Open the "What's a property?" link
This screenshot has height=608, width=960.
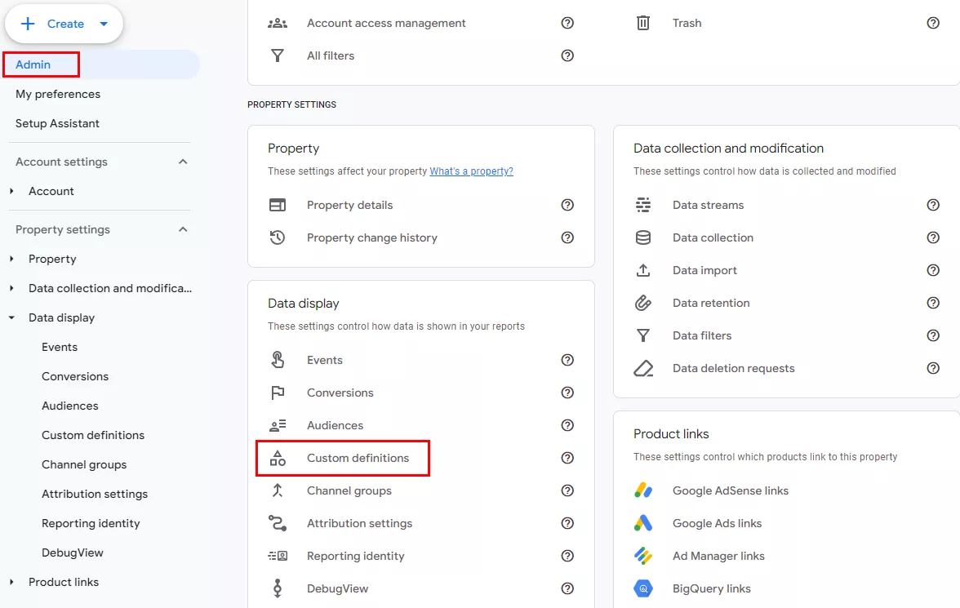472,171
